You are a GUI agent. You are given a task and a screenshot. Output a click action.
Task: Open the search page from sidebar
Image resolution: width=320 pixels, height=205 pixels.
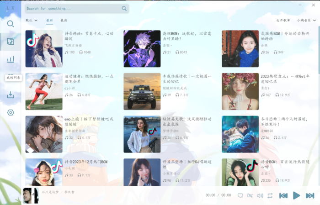11,24
